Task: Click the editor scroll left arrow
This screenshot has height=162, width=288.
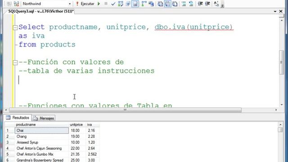Action: 6,110
